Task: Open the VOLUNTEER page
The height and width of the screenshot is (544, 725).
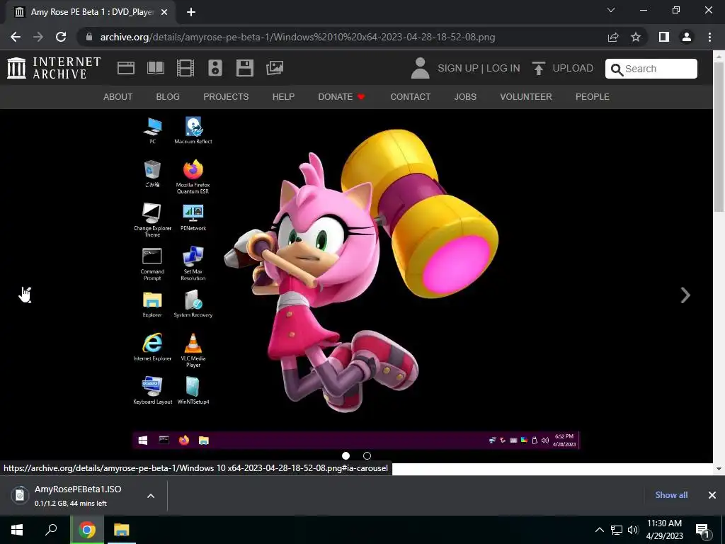Action: coord(526,96)
